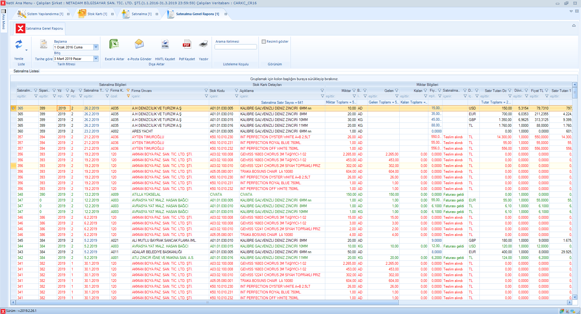Open the Başlama date dropdown
Screen dimensions: 581x314
click(x=96, y=47)
